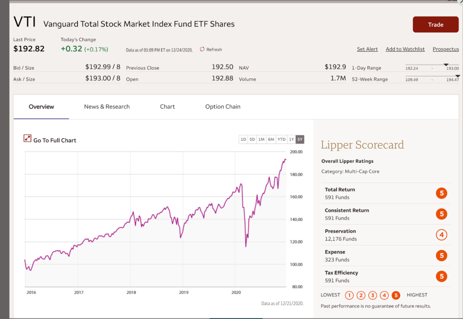Click the Consistent Return rating 5 badge

(x=441, y=214)
